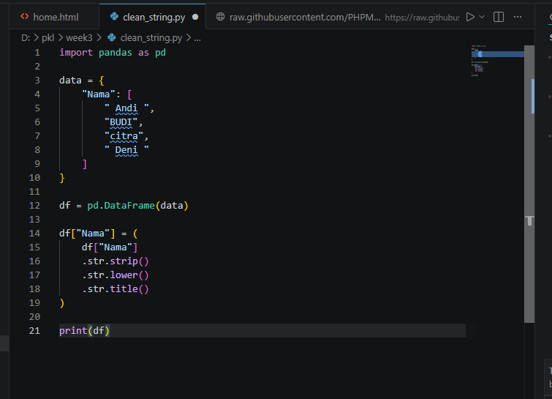Screen dimensions: 552x399
Task: Click the Python icon on clean_string.py tab
Action: (114, 17)
